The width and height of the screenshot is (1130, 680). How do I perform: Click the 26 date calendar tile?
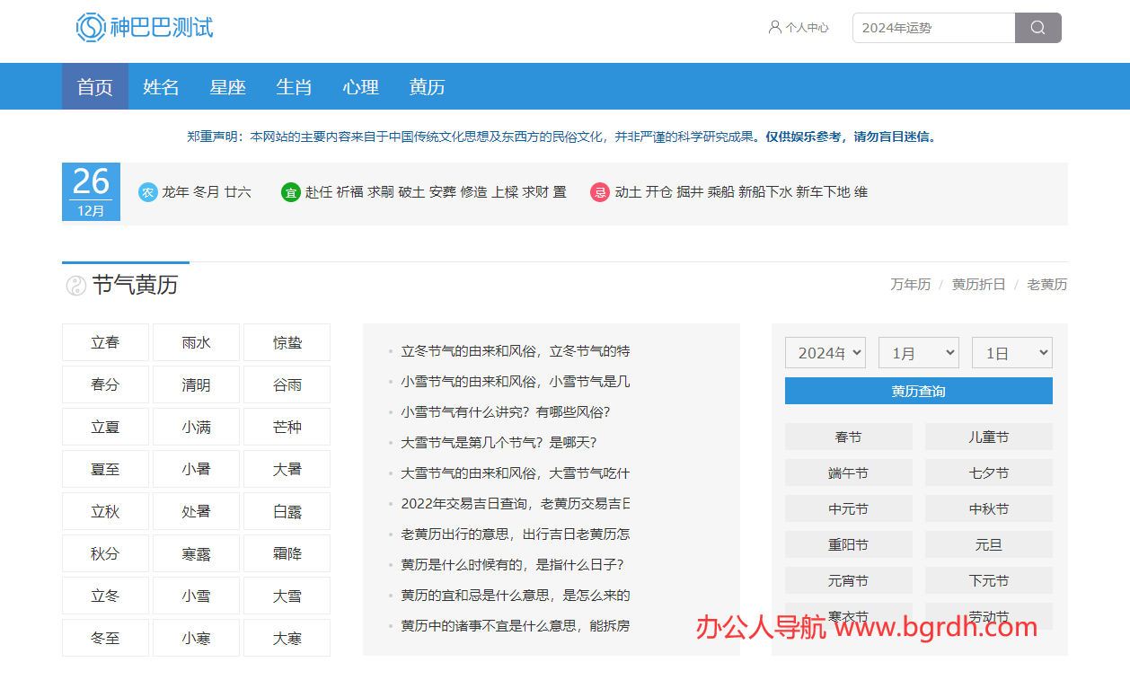click(91, 191)
